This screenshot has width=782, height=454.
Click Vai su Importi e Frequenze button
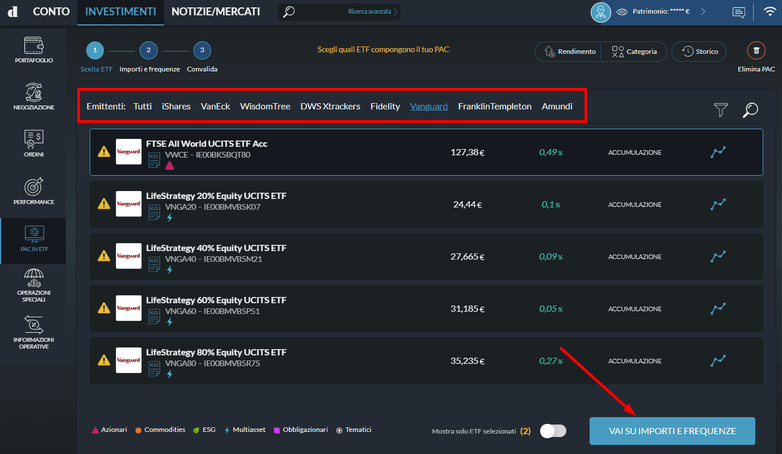[x=672, y=431]
